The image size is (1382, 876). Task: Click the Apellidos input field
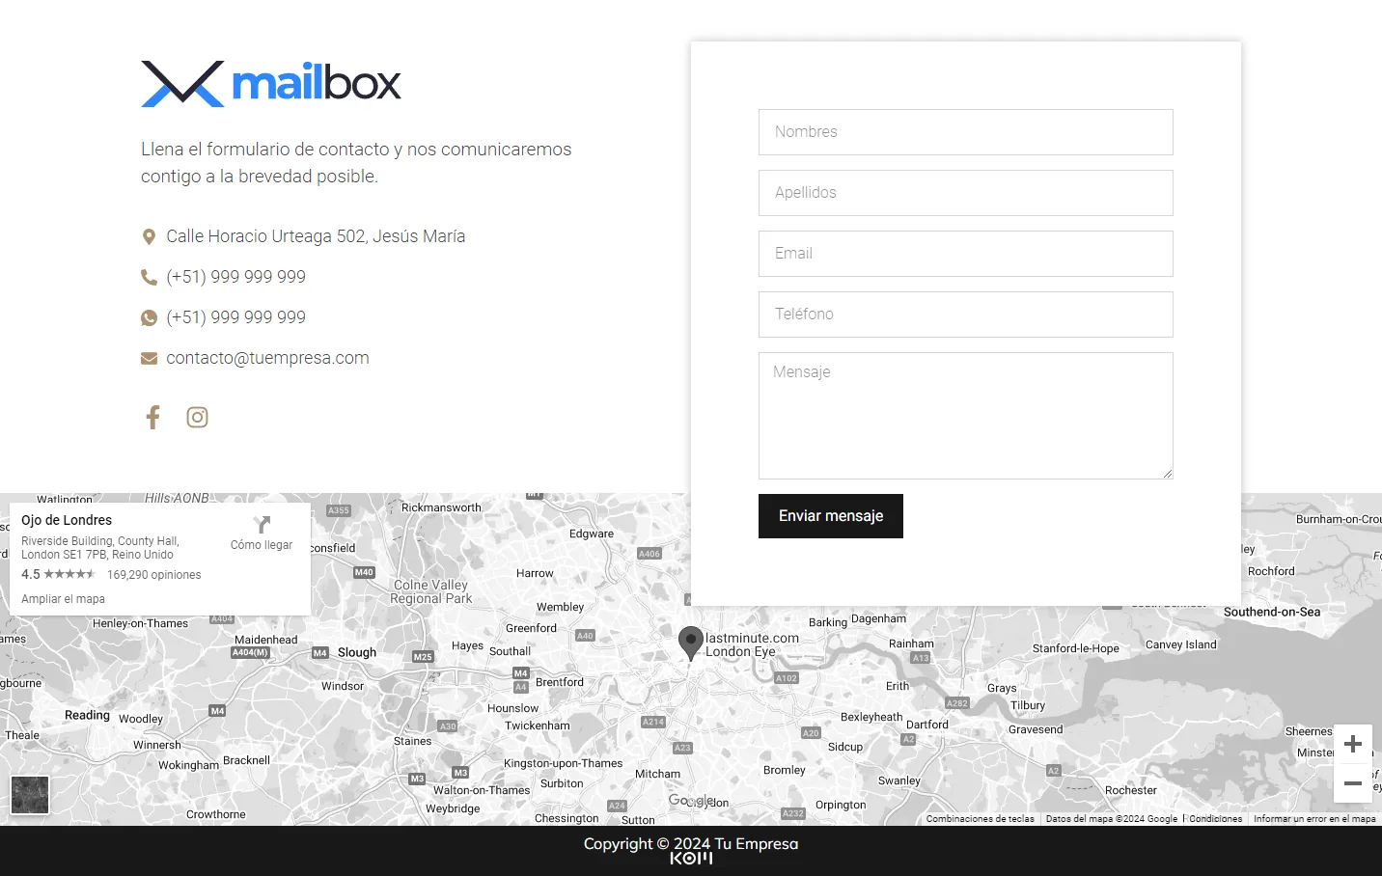click(965, 193)
